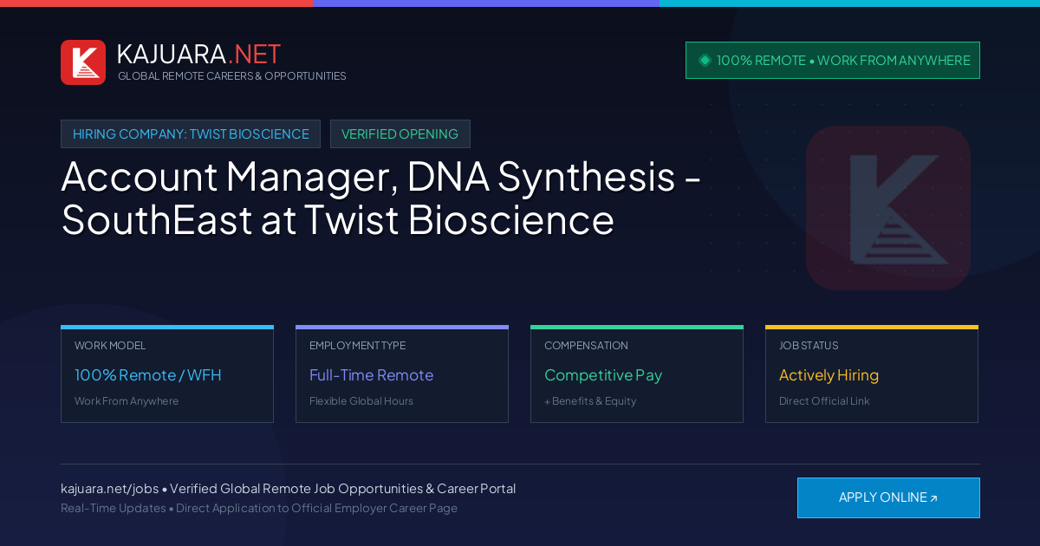This screenshot has height=546, width=1040.
Task: Click the green diamond icon in remote badge
Action: tap(705, 60)
